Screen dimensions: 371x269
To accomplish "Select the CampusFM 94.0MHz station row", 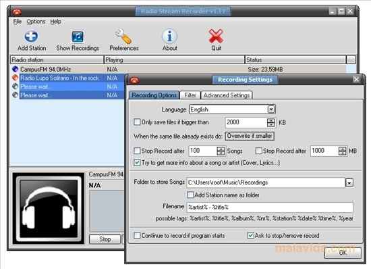I will pos(179,69).
